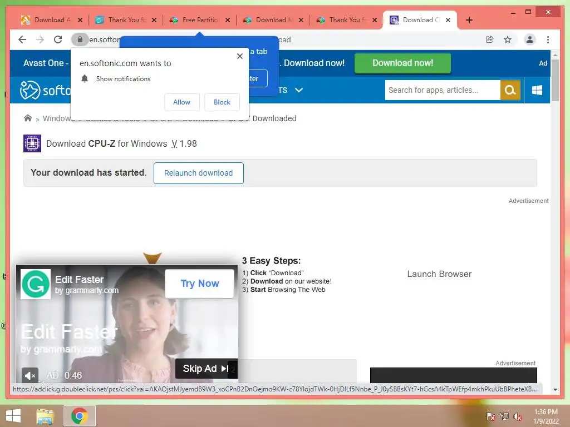Open File Explorer from the taskbar
This screenshot has width=570, height=427.
click(45, 416)
